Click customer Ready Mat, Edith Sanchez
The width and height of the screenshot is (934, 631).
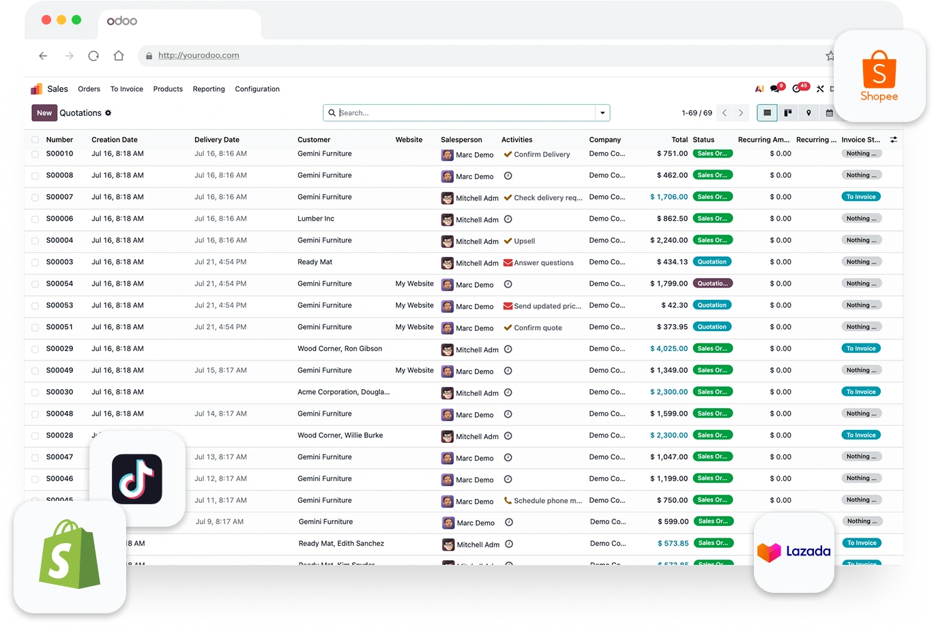(341, 544)
